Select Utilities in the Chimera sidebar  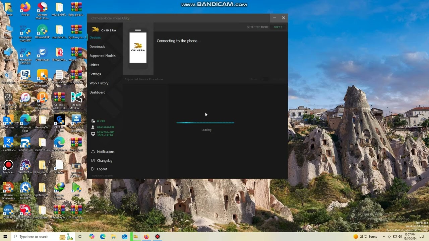coord(94,65)
